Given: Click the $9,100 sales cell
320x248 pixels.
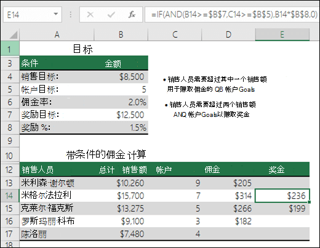Looking at the screenshot, I should click(x=121, y=221).
